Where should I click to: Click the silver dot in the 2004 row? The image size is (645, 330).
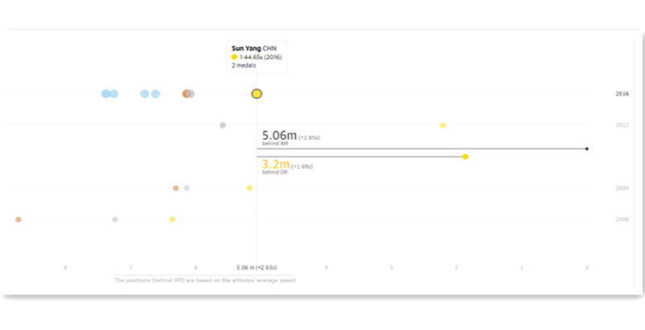point(187,188)
